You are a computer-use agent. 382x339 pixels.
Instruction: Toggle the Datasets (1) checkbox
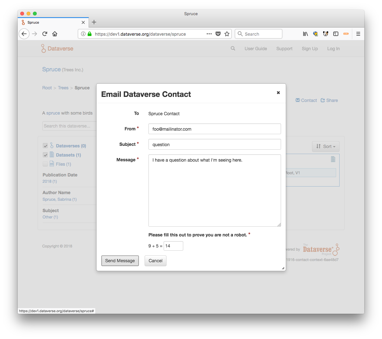(45, 155)
